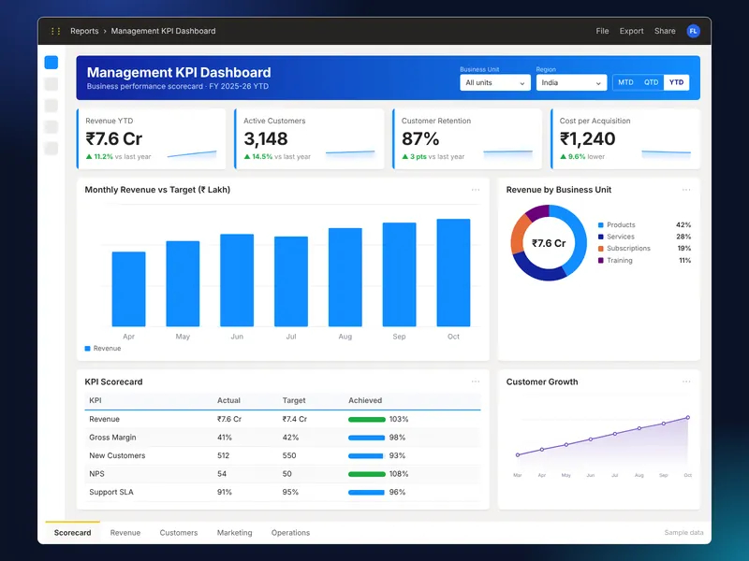Screen dimensions: 749x561
Task: Click the New Customers row label
Action: click(x=117, y=455)
